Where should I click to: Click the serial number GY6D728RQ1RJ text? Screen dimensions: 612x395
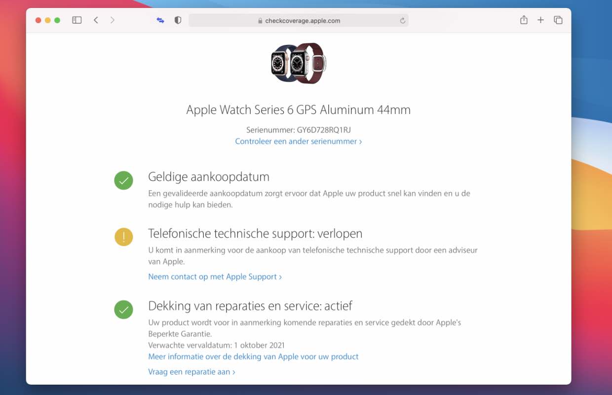(324, 130)
